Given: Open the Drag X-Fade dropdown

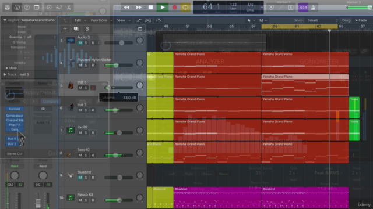Looking at the screenshot, I should coord(362,20).
